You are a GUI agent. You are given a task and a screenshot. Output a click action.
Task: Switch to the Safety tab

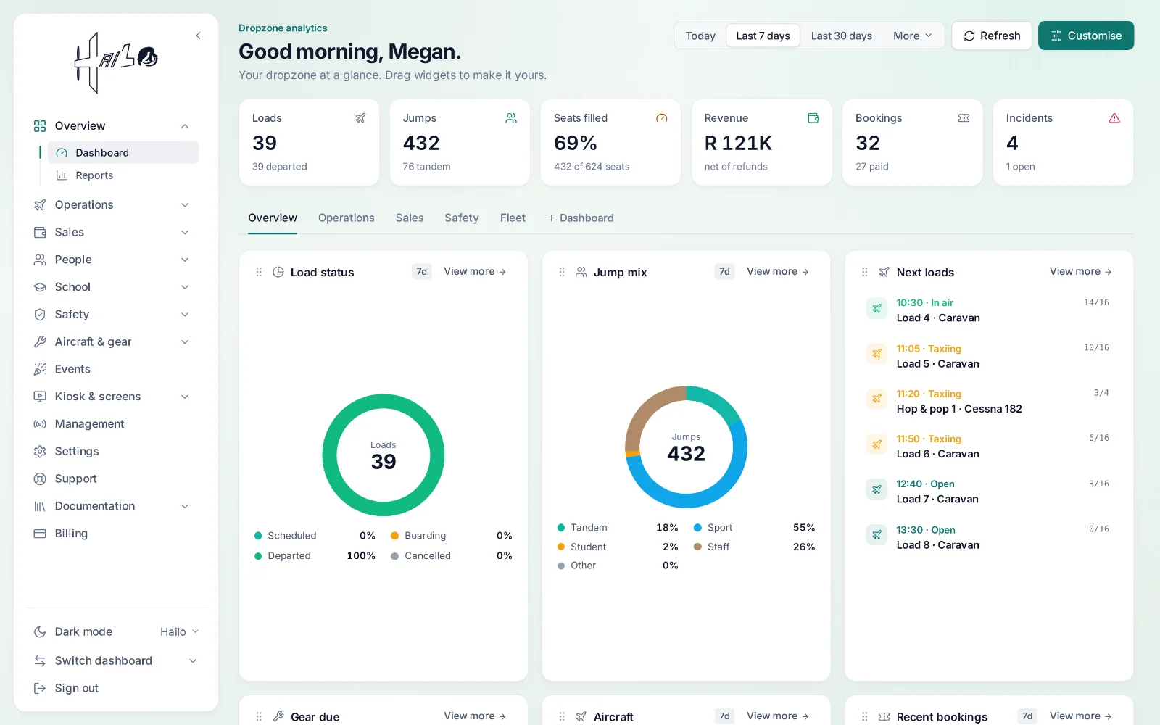click(462, 218)
